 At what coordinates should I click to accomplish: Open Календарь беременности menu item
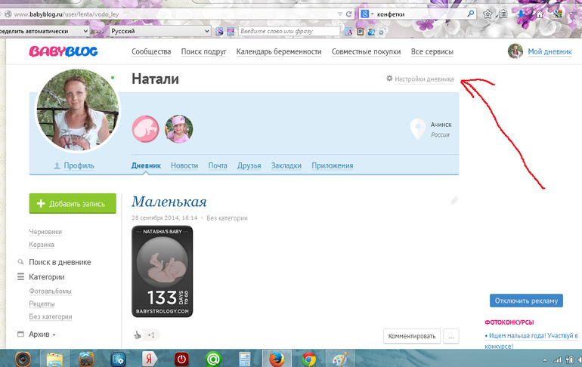pos(278,51)
